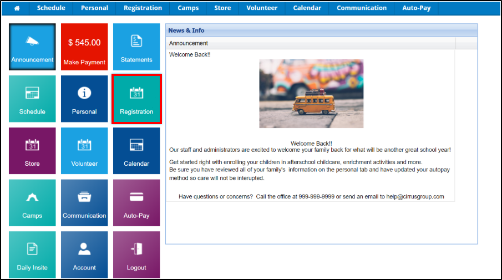The width and height of the screenshot is (502, 280).
Task: Go to Home via house icon
Action: 17,8
